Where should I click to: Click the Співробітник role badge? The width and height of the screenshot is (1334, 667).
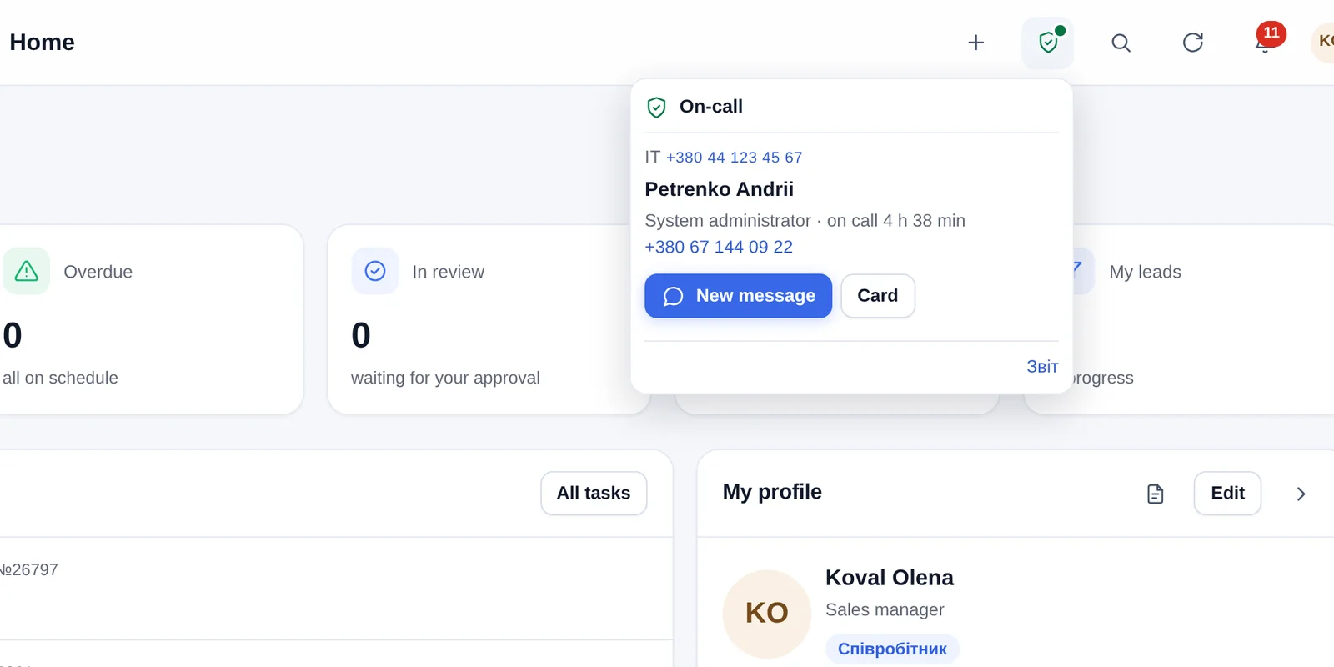892,649
